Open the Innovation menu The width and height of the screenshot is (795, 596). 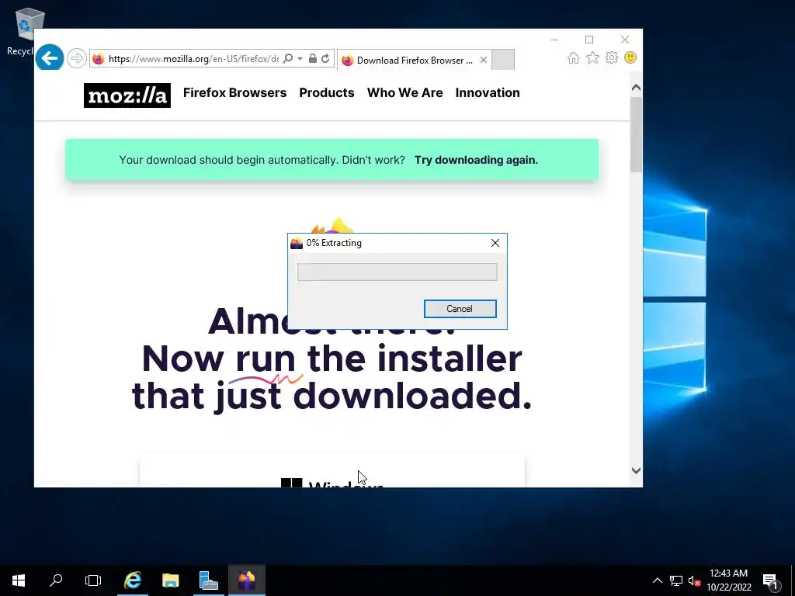pyautogui.click(x=488, y=93)
